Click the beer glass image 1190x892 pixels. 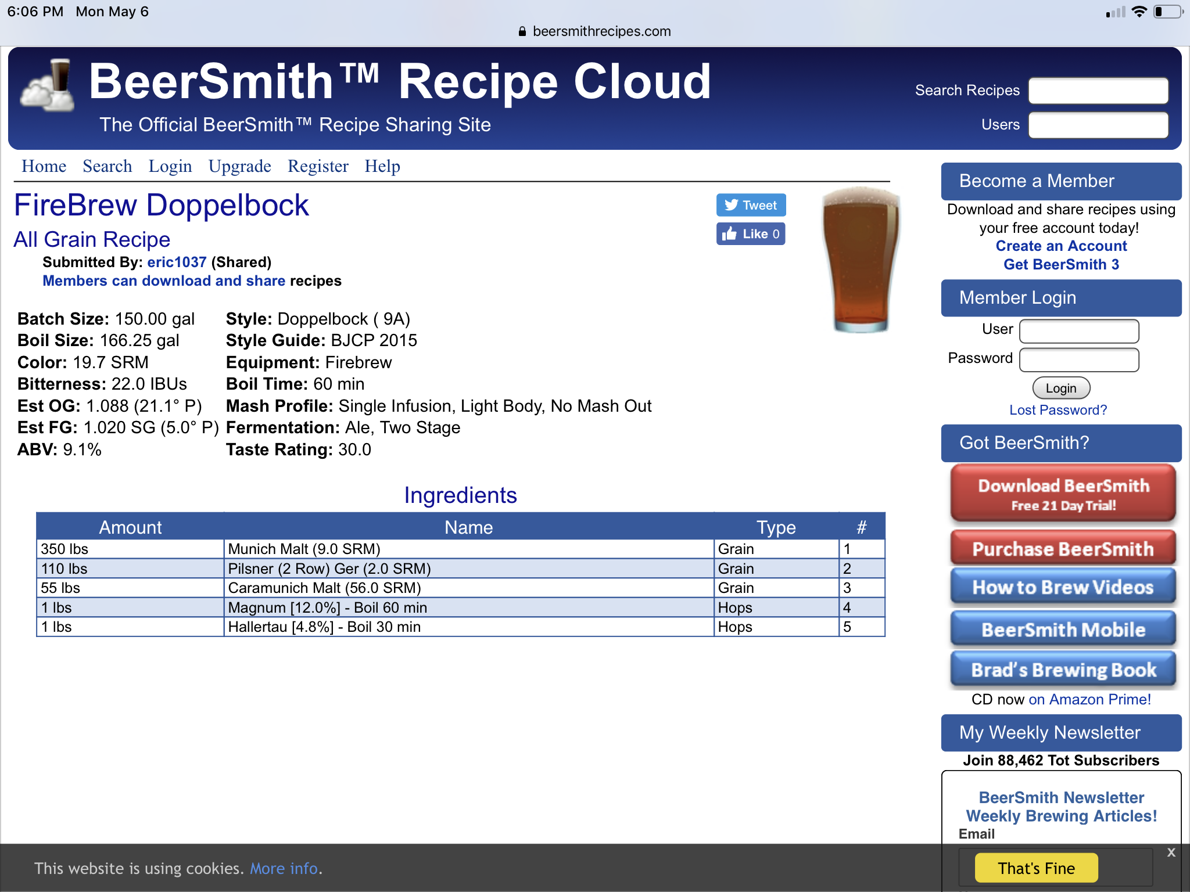click(x=861, y=260)
